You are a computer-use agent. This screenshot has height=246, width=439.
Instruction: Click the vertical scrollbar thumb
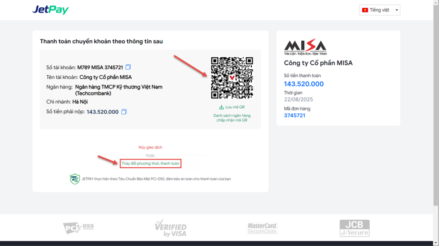pyautogui.click(x=436, y=104)
